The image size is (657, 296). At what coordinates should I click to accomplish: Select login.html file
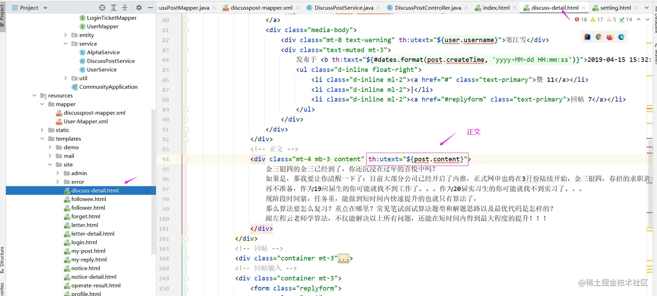[84, 242]
